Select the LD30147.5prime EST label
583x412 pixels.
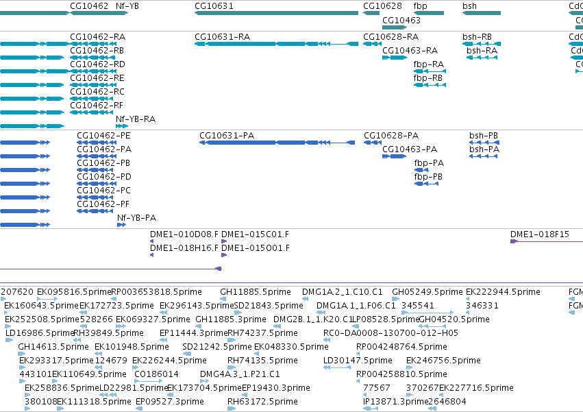click(x=358, y=361)
